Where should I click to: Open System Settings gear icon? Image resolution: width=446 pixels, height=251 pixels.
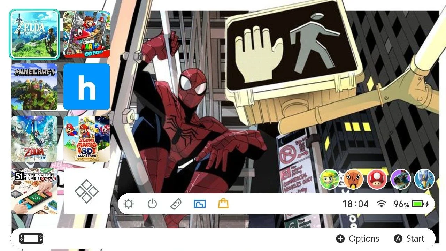[129, 204]
